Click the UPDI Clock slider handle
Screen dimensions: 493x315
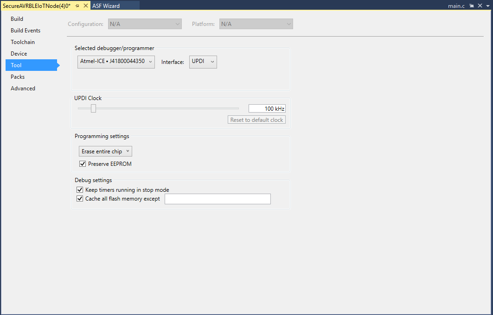pos(93,108)
